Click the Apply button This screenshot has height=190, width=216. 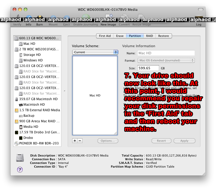pyautogui.click(x=184, y=141)
